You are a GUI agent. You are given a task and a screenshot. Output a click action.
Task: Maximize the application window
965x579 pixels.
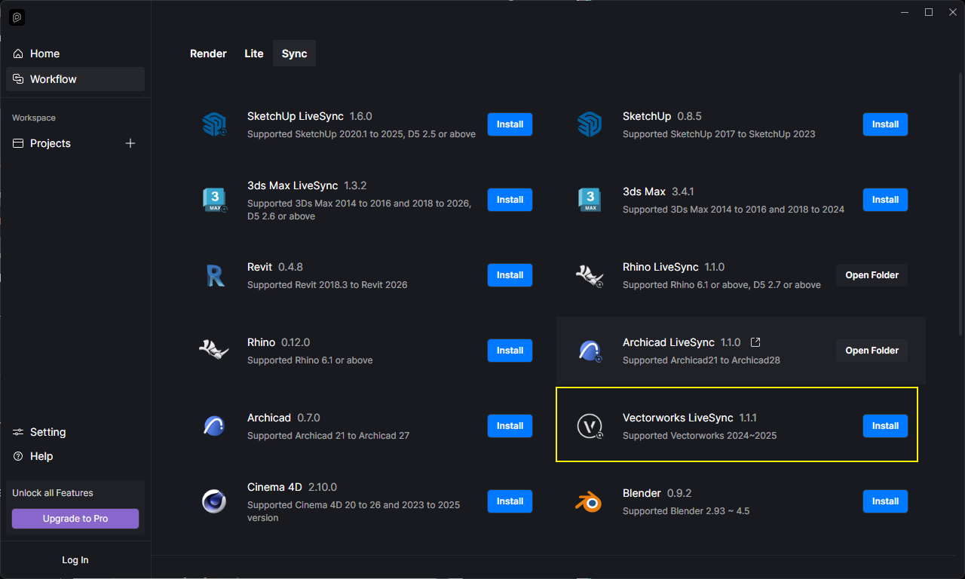click(929, 11)
